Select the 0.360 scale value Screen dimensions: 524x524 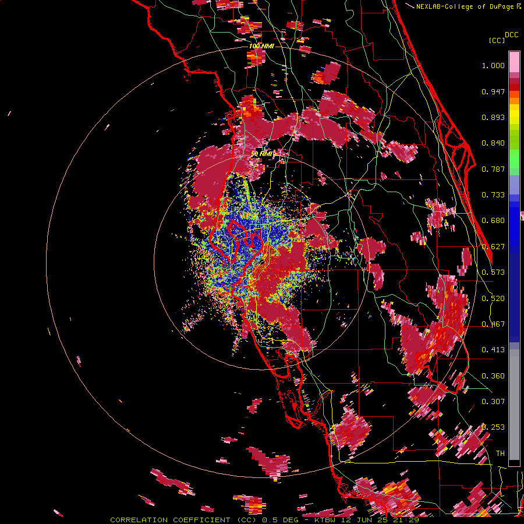493,376
